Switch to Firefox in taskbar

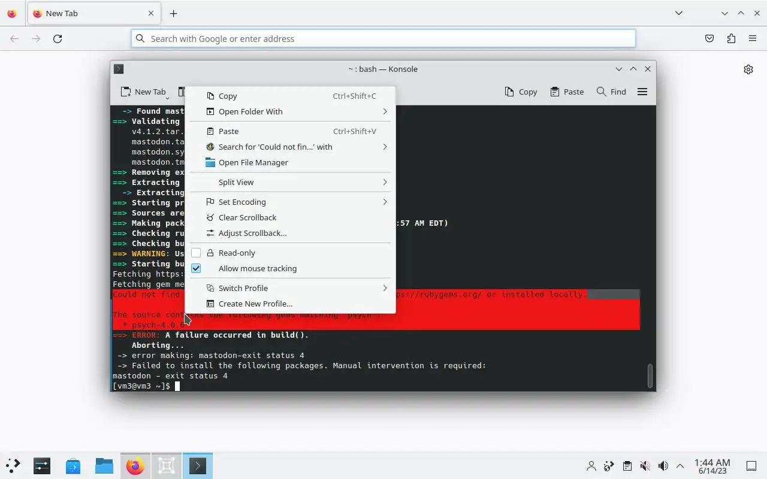tap(135, 466)
